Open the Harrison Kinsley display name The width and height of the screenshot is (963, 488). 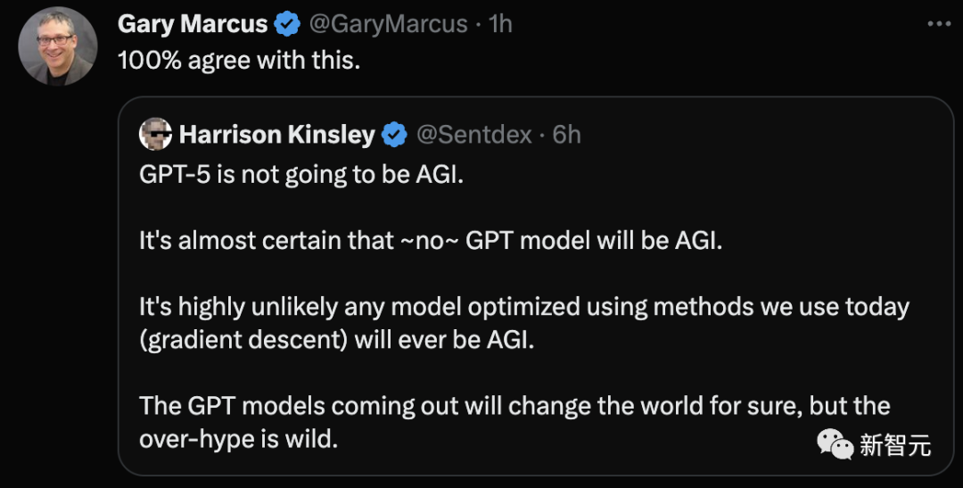tap(276, 136)
